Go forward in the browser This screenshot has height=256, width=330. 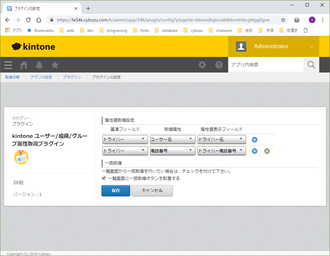(x=18, y=20)
